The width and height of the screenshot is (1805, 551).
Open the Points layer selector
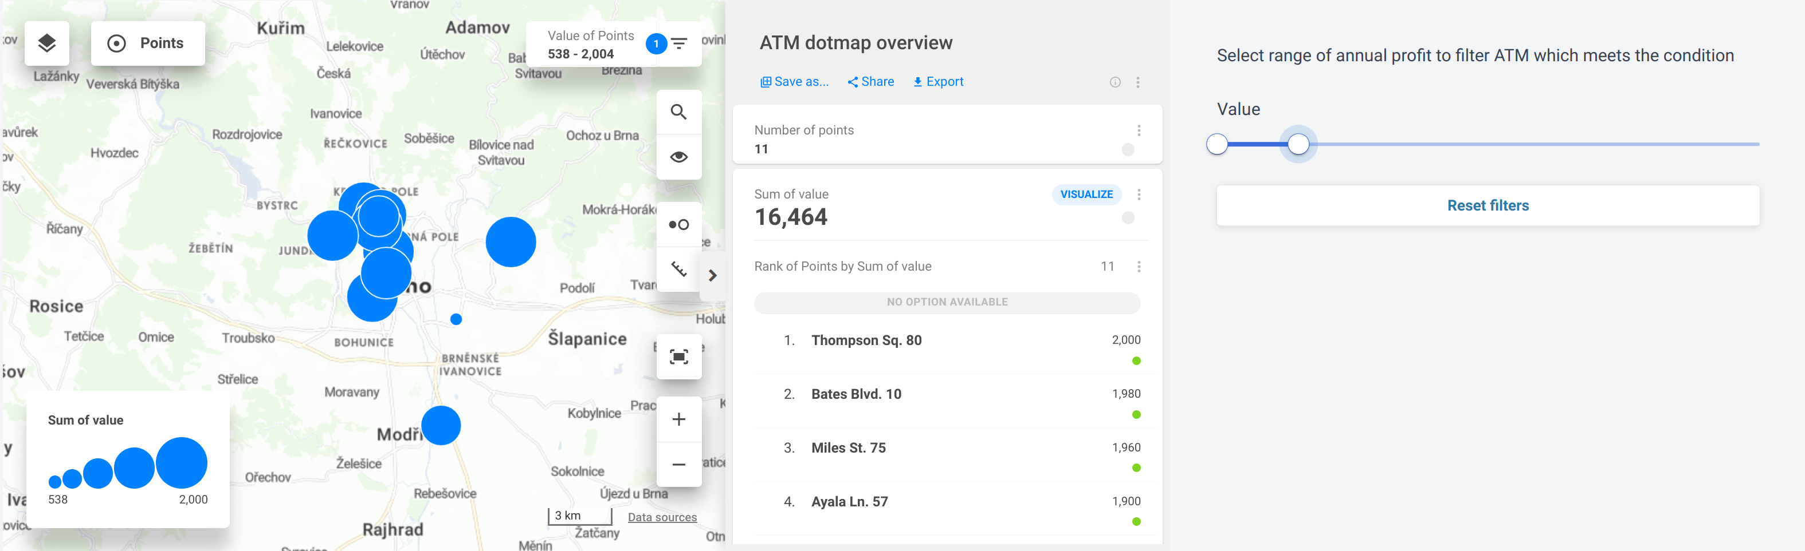pyautogui.click(x=147, y=43)
